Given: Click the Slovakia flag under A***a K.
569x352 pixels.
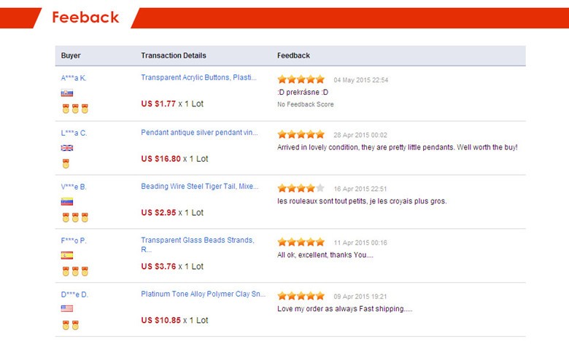Looking at the screenshot, I should pyautogui.click(x=67, y=93).
